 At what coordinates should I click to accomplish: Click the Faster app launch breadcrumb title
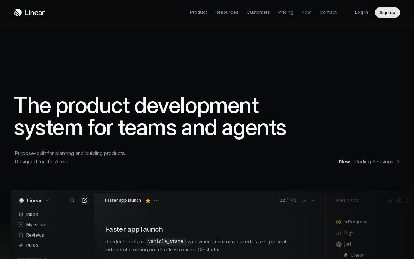point(123,200)
